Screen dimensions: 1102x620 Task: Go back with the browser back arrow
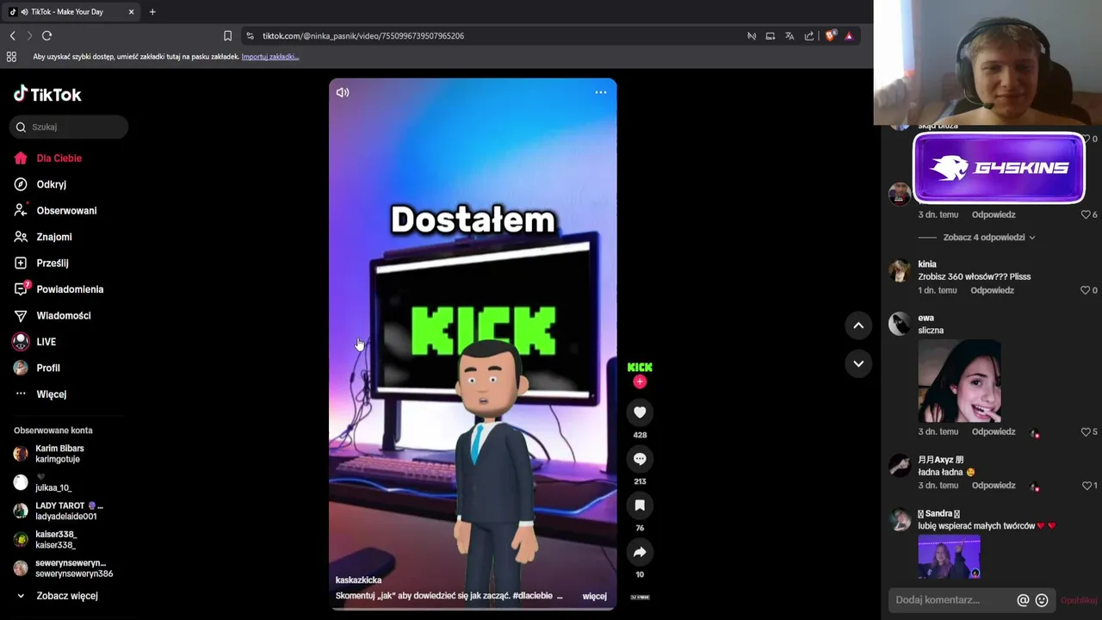point(12,35)
